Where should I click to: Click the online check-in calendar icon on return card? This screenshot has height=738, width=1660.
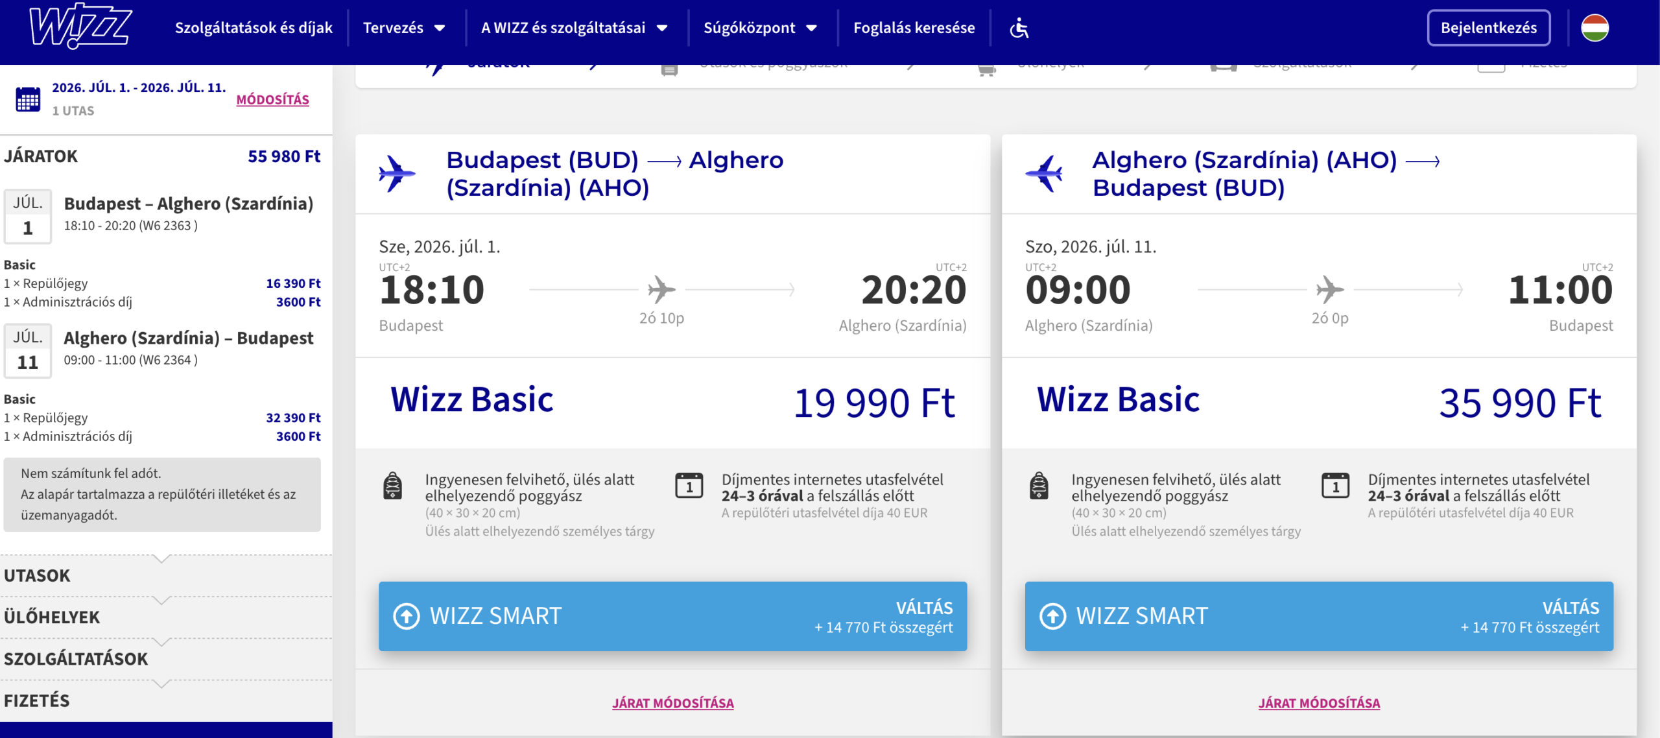(1336, 486)
